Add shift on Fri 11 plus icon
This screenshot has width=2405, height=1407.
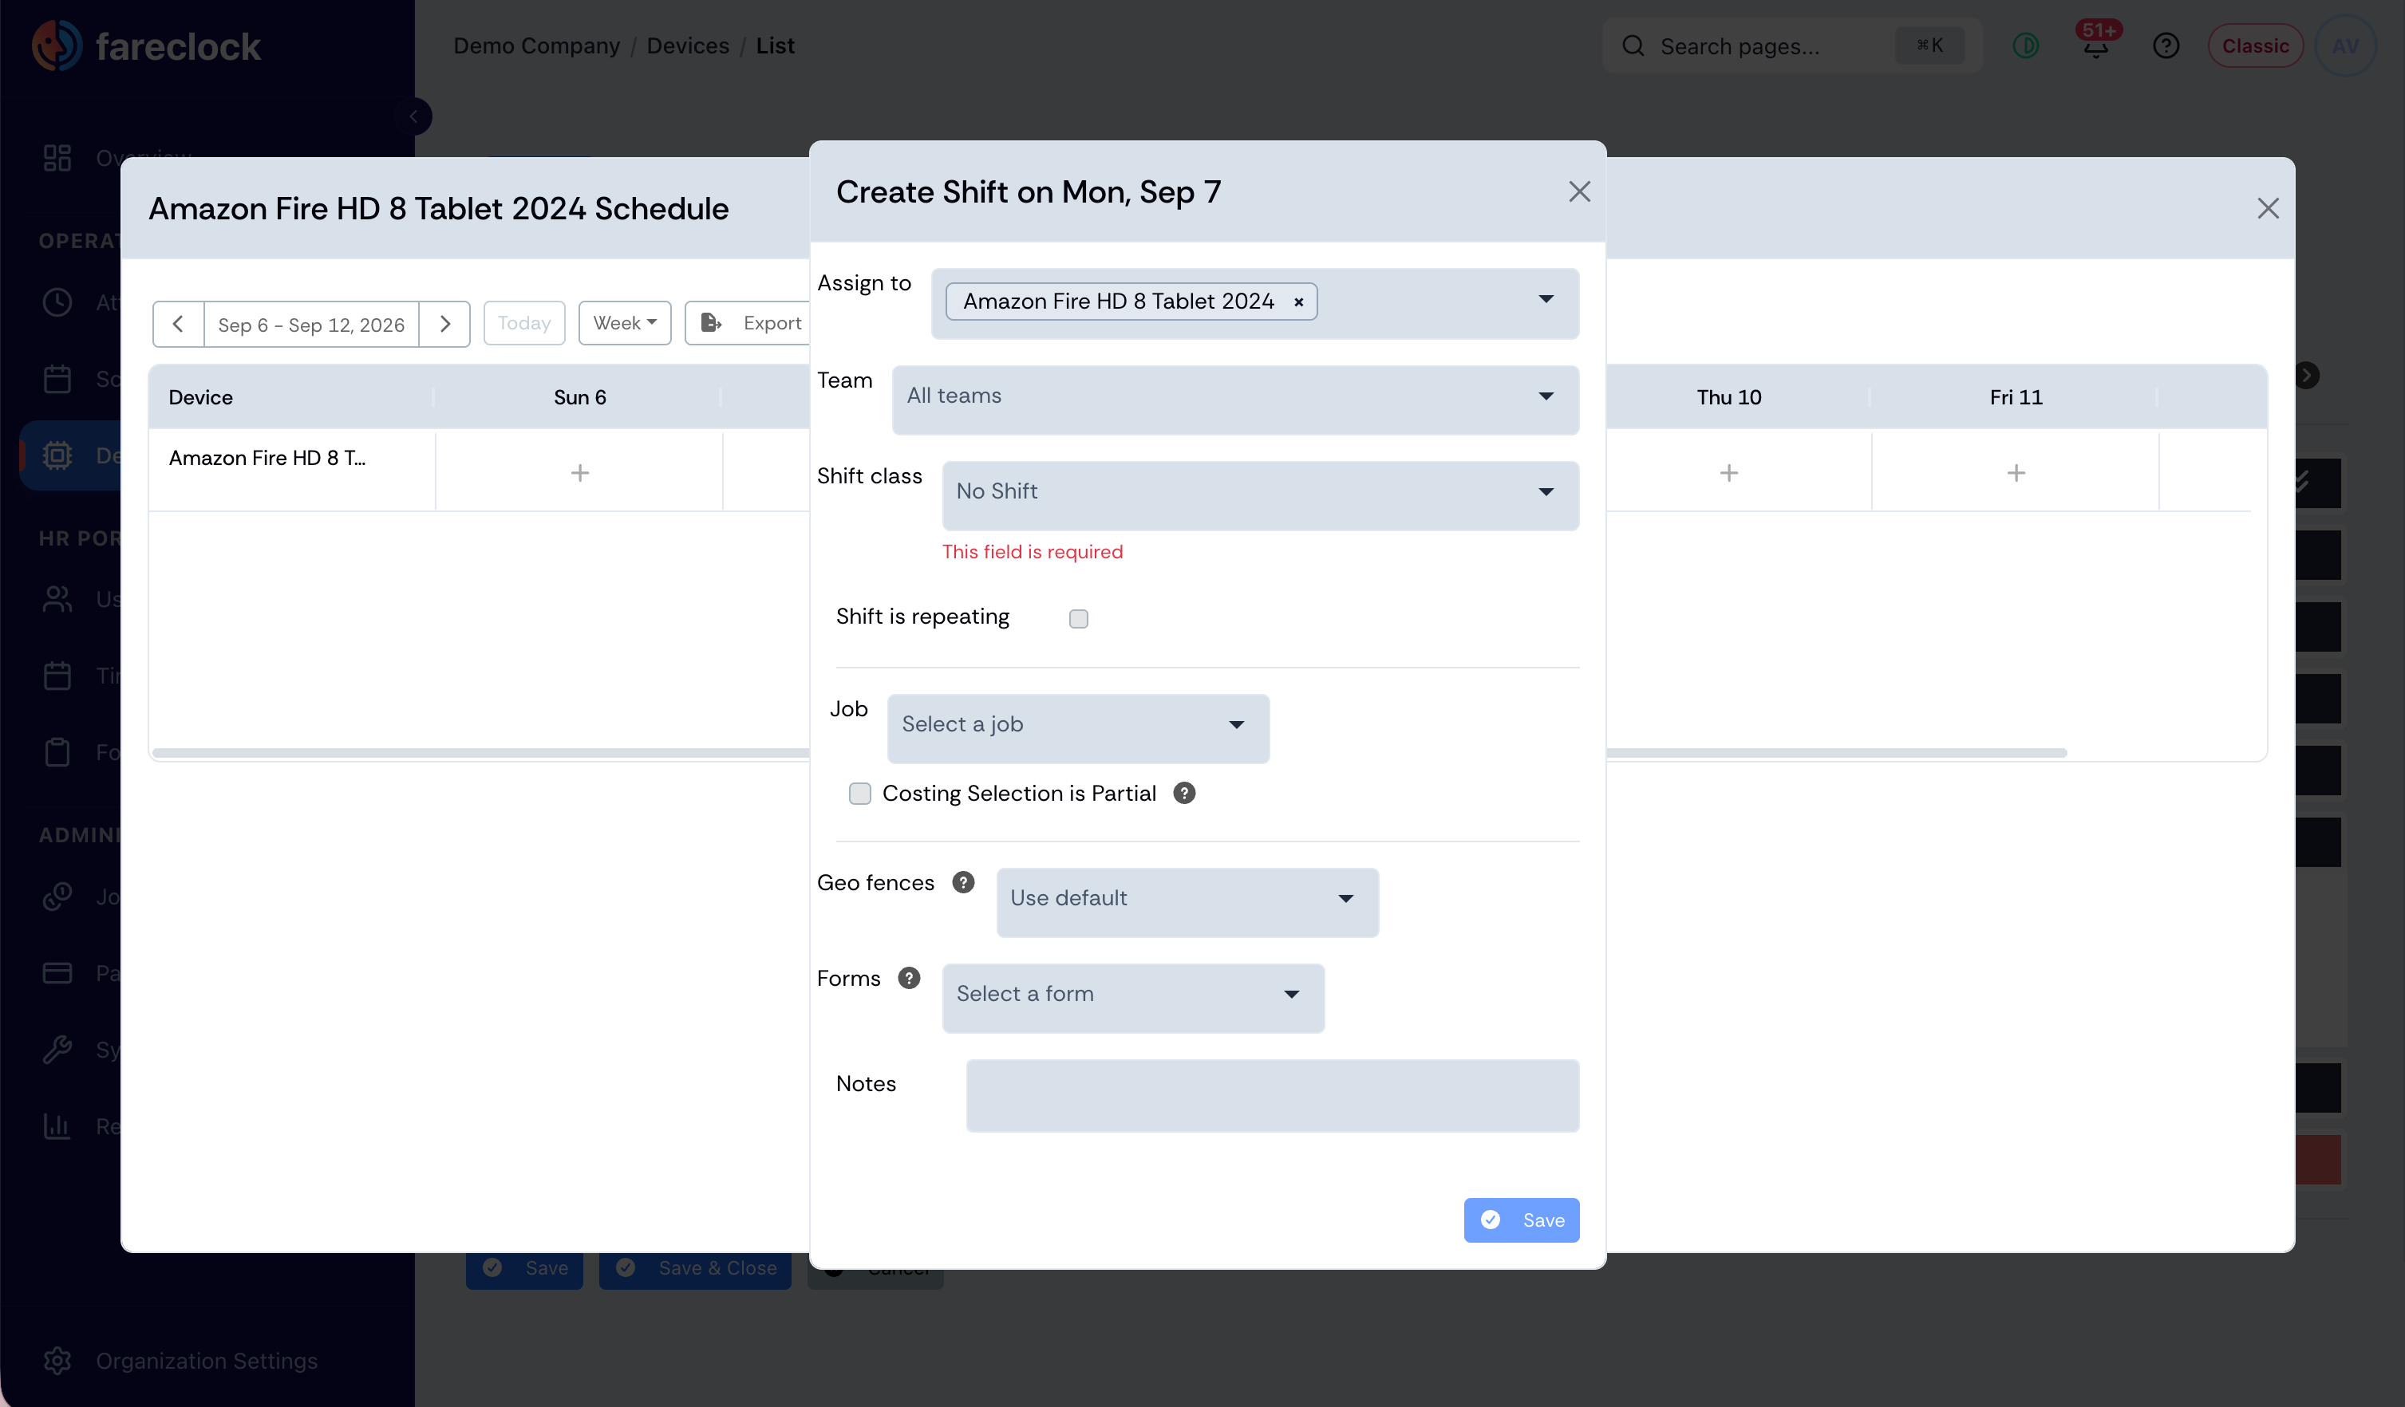click(x=2016, y=472)
